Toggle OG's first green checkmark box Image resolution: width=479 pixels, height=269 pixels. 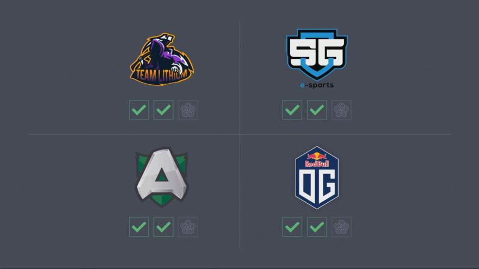[x=292, y=227]
